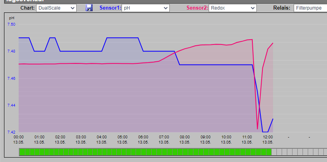Click the first grey relay status block

coord(274,152)
